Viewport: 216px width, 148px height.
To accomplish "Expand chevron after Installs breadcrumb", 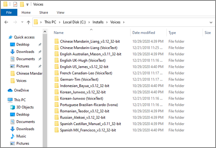I will tap(107, 22).
